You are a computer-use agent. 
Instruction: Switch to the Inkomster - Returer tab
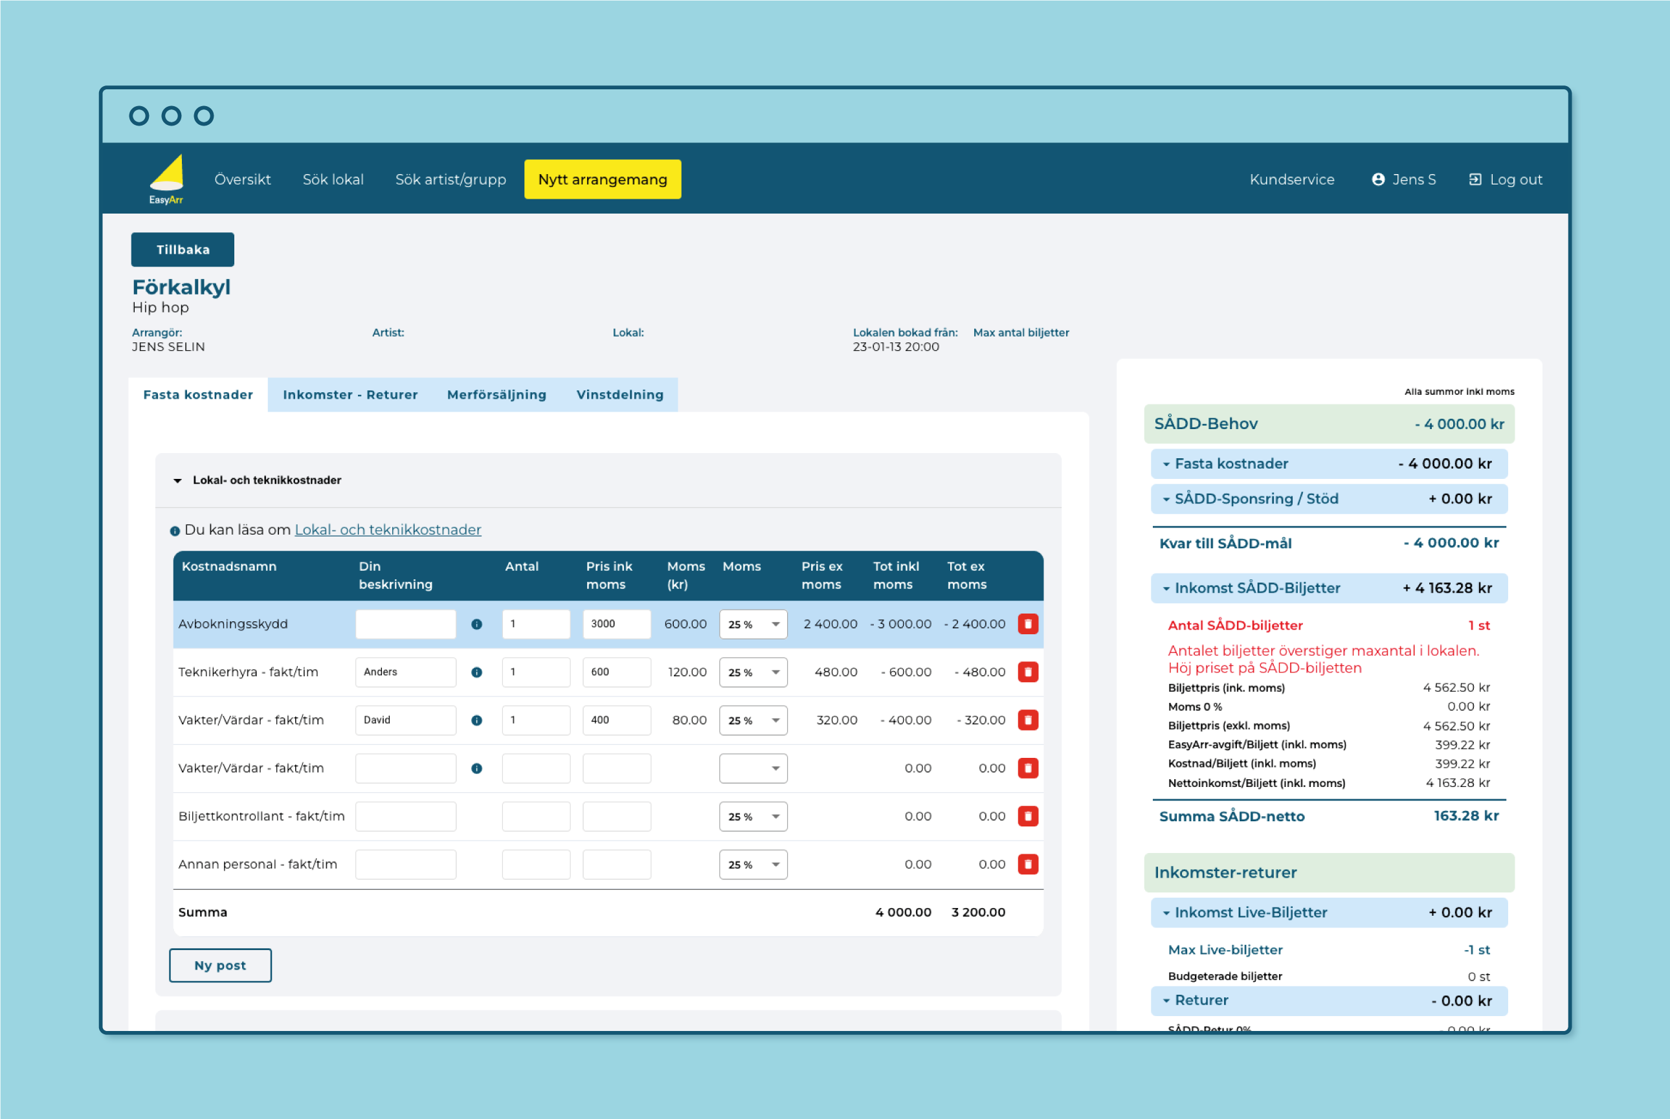(350, 395)
